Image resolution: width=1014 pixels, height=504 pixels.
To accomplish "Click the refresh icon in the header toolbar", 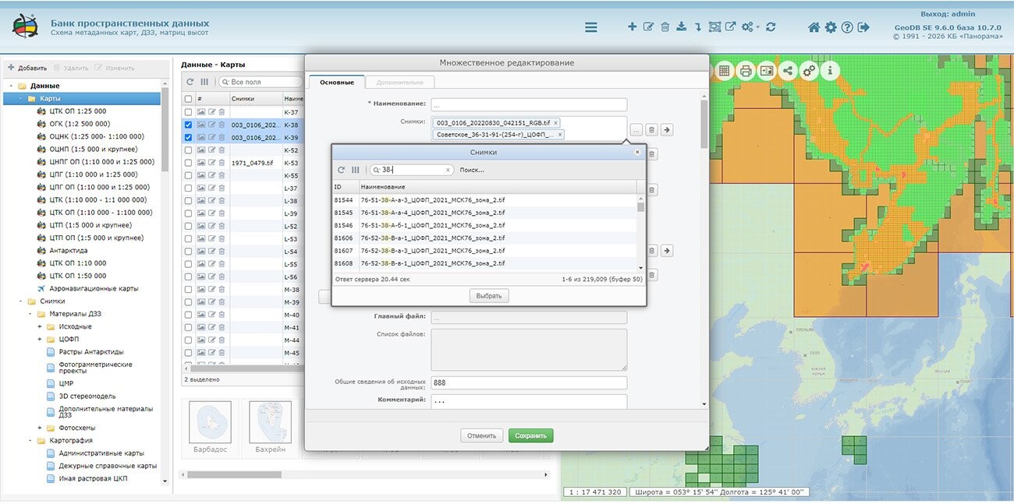I will [771, 27].
